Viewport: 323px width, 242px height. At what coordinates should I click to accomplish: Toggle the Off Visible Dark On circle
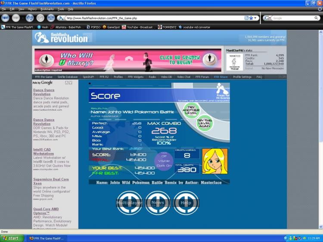pyautogui.click(x=164, y=161)
